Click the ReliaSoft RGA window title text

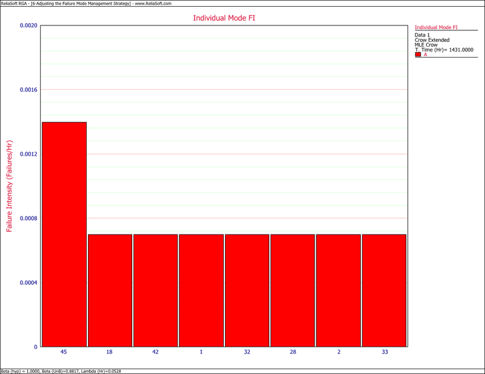point(86,4)
